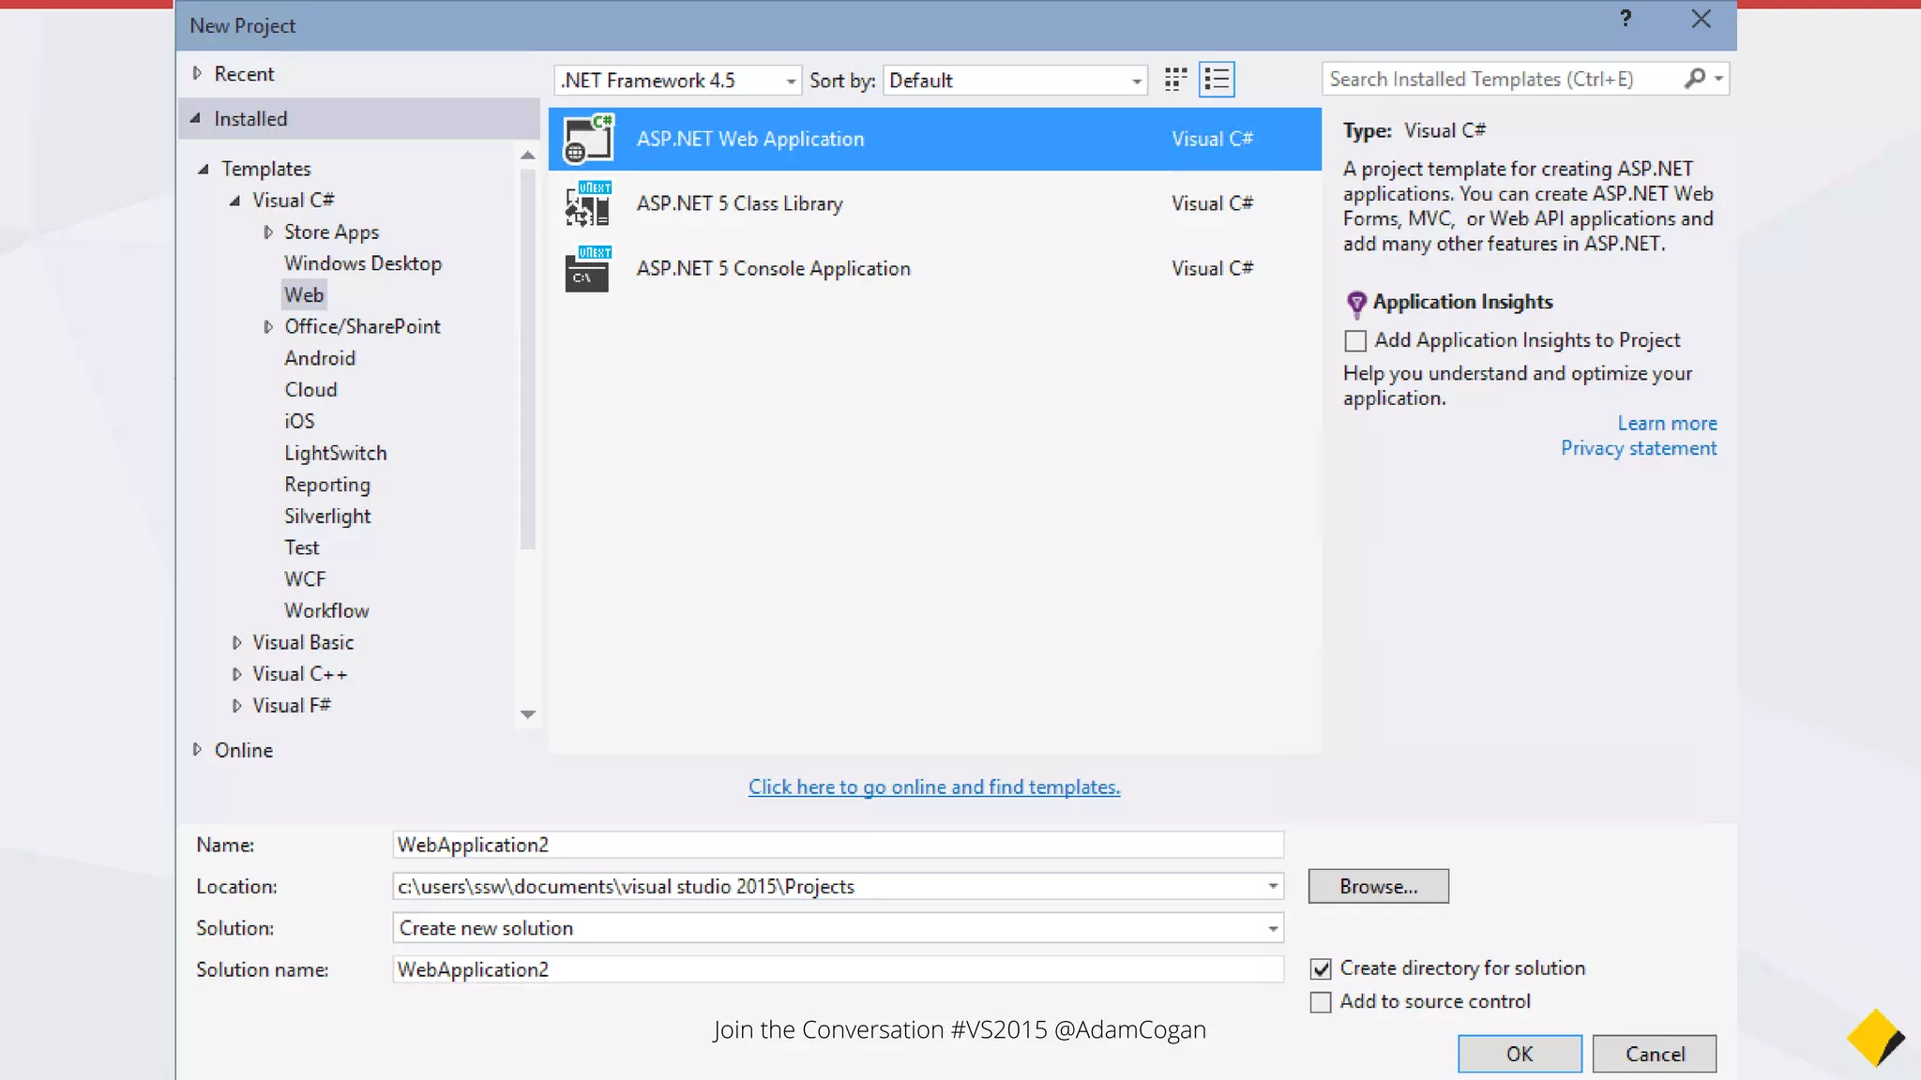The height and width of the screenshot is (1080, 1921).
Task: Click the ASP.NET Web Application template icon
Action: tap(588, 139)
